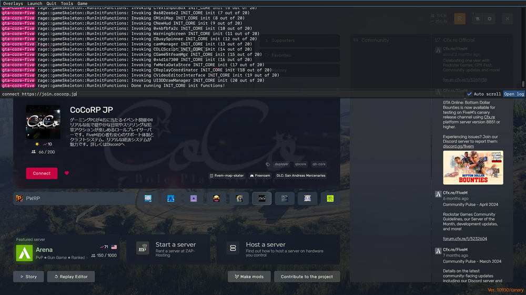Open the Bottom Dollar Bounties image

coord(473,167)
